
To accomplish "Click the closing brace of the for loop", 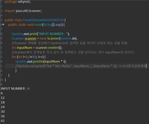I will [16, 71].
